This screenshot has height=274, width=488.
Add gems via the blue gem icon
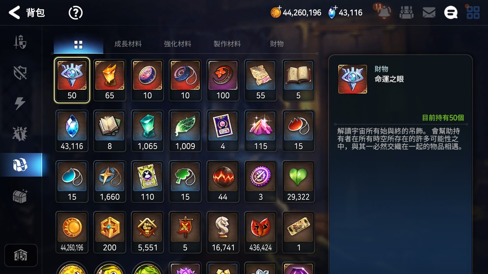332,12
